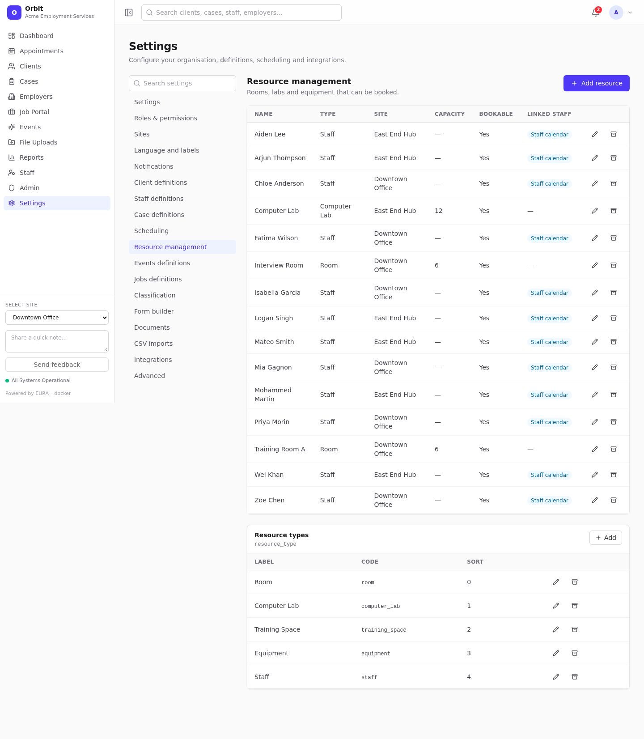Go to Dashboard in sidebar
Viewport: 644px width, 739px height.
(57, 36)
